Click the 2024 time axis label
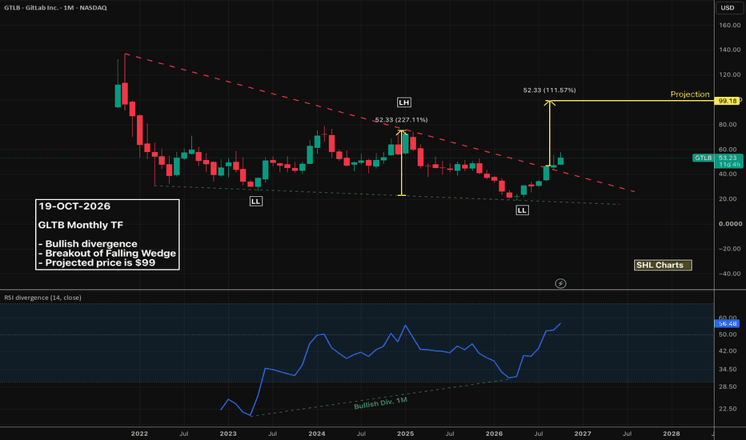Viewport: 746px width, 440px height. pos(317,434)
